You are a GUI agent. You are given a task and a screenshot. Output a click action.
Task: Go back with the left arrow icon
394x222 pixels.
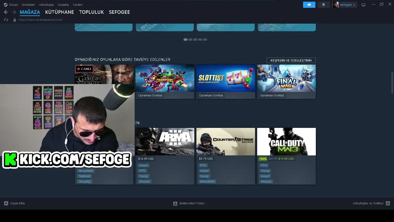coord(6,12)
